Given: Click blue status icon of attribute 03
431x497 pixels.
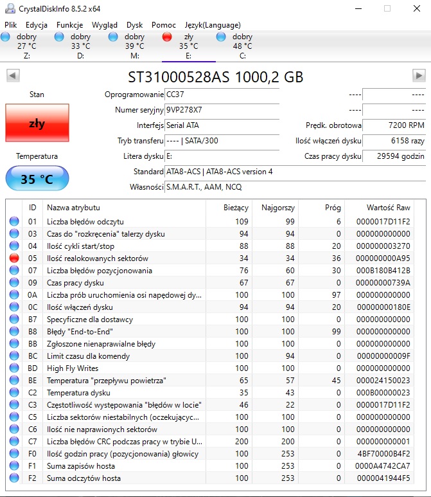Looking at the screenshot, I should [14, 233].
